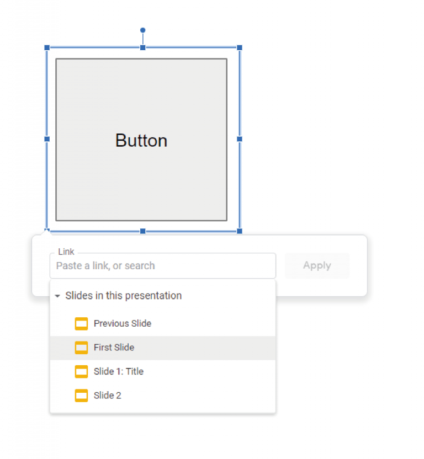Screen dimensions: 424x459
Task: Click the slide icon beside Slide 2
Action: (x=82, y=396)
